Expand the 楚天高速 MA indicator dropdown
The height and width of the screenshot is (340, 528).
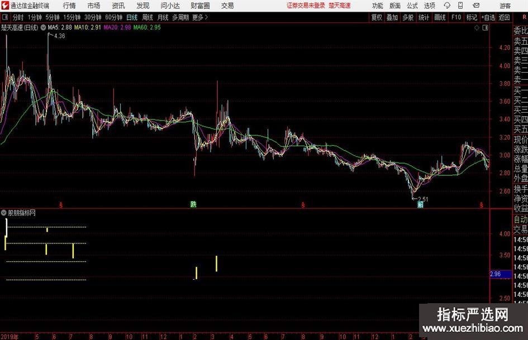(43, 27)
